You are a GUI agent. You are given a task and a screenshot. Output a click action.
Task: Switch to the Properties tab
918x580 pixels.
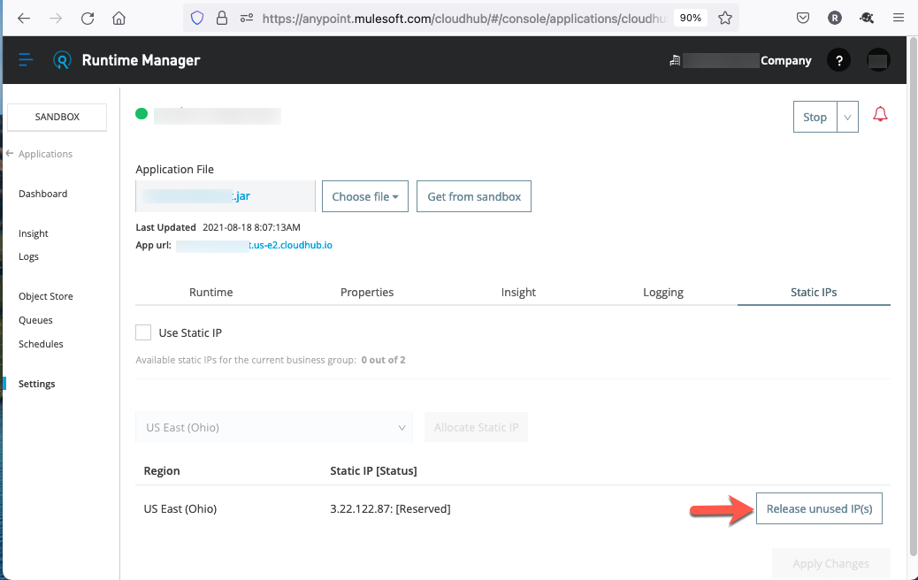point(367,292)
